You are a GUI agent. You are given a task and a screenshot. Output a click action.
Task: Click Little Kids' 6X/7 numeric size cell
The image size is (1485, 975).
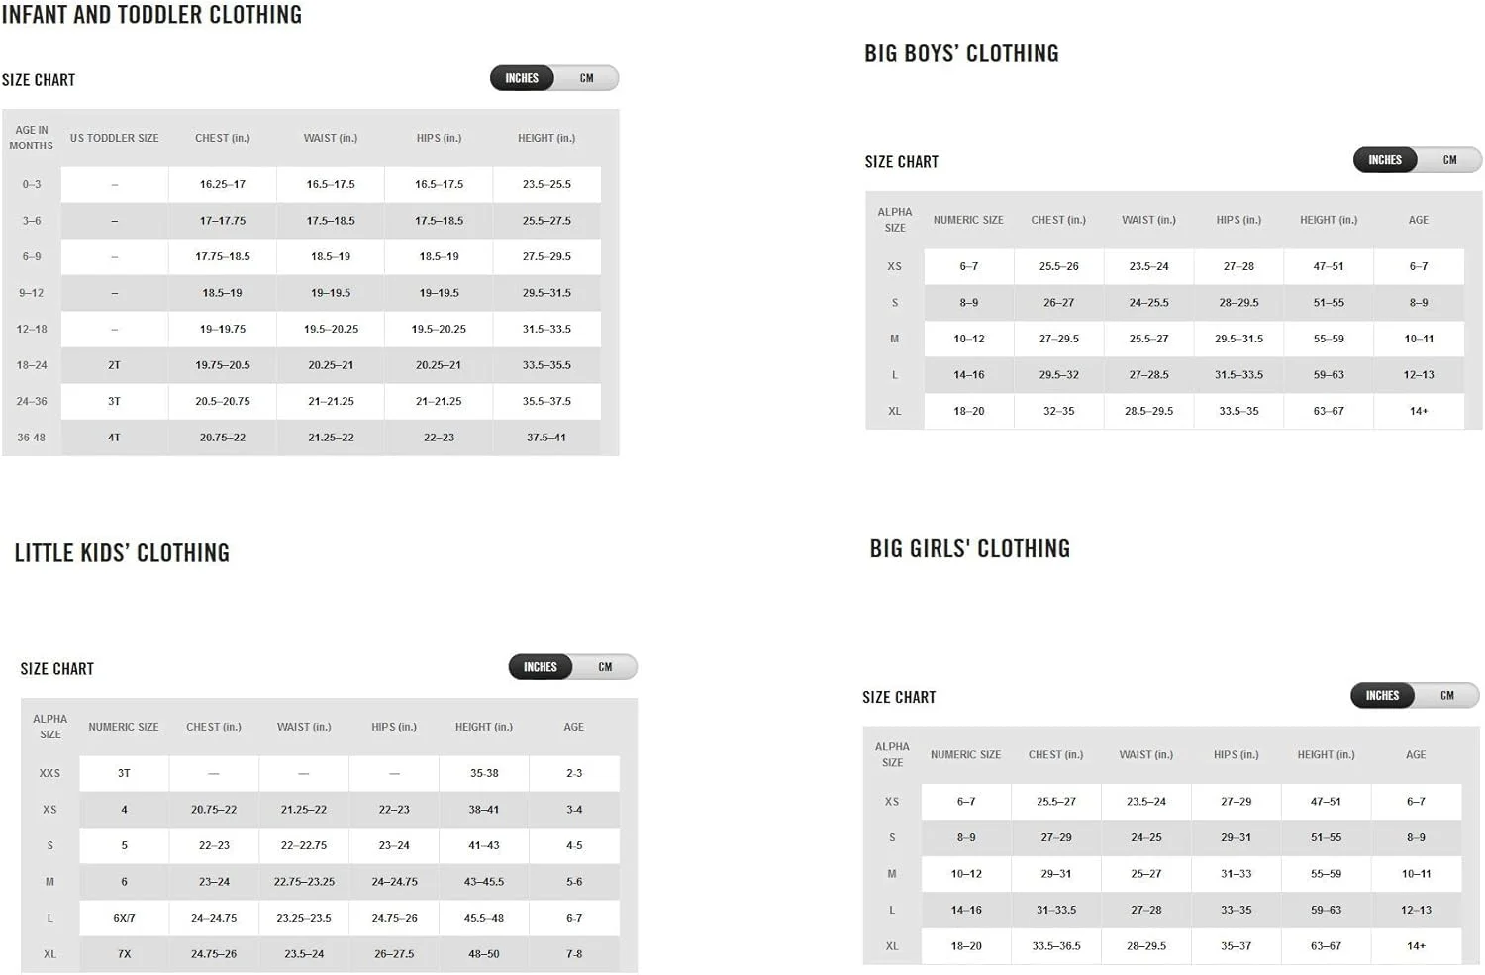124,918
